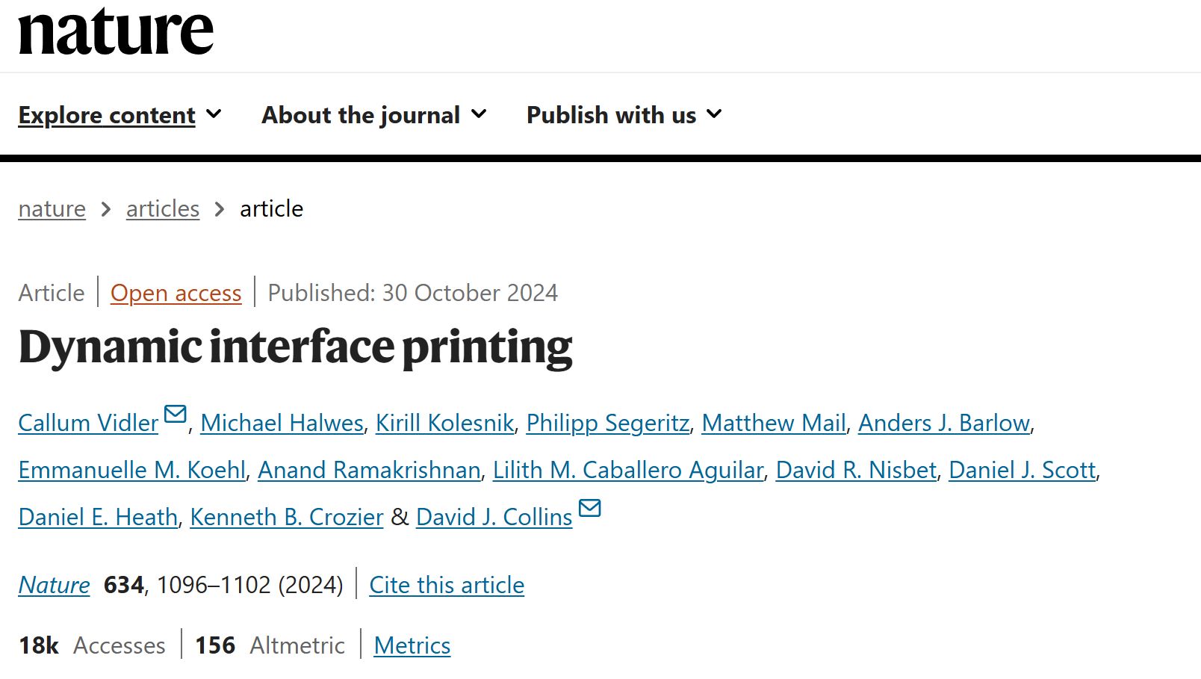
Task: Select author Lilith M. Caballero Aguilar
Action: 628,471
